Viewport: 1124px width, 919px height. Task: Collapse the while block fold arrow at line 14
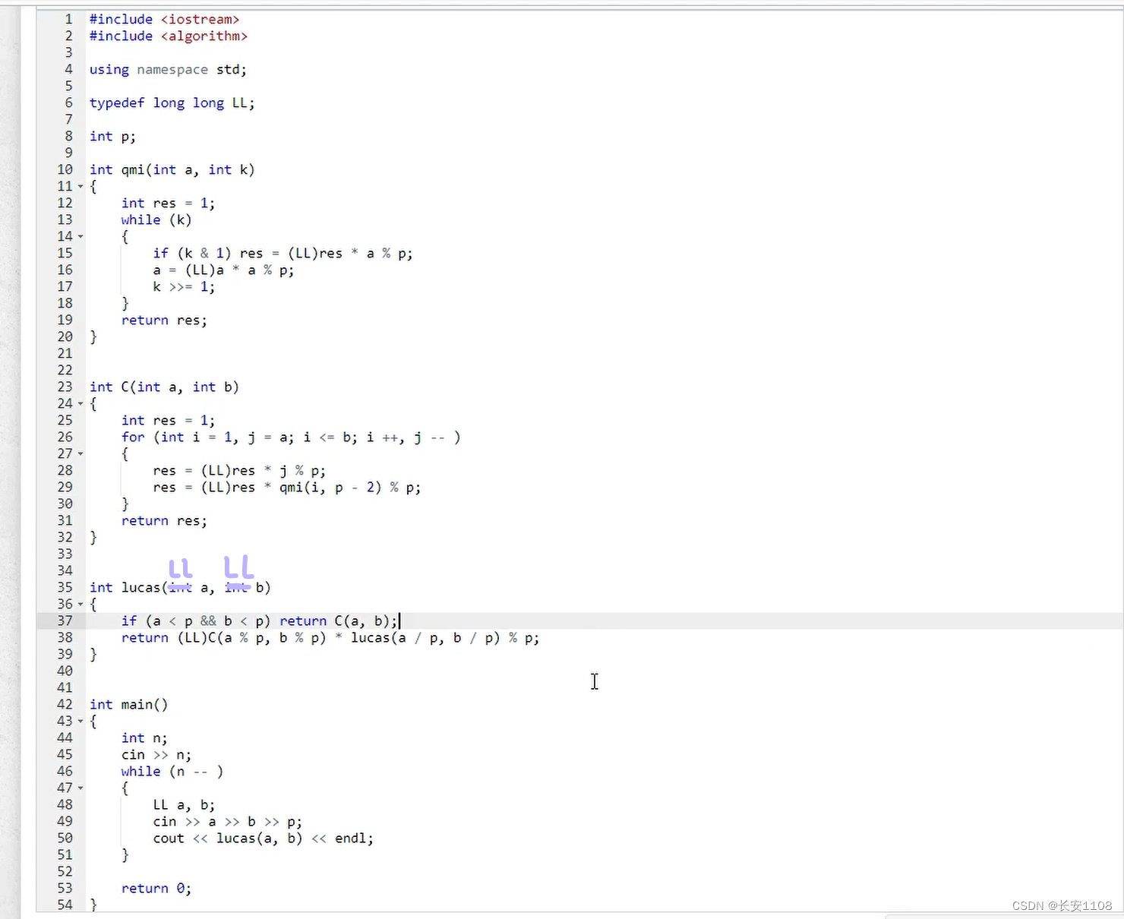81,237
